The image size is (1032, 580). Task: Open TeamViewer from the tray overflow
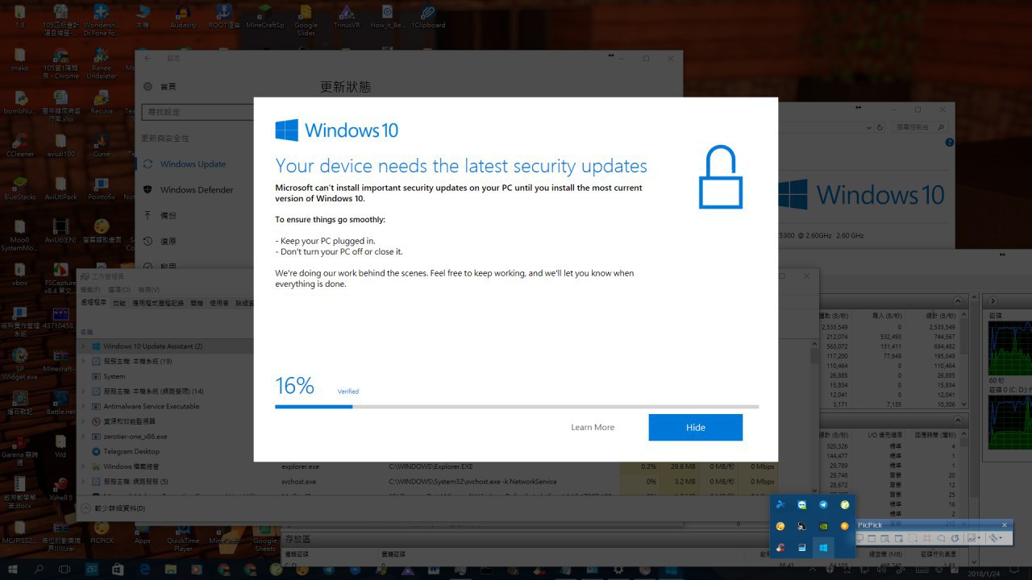click(801, 505)
